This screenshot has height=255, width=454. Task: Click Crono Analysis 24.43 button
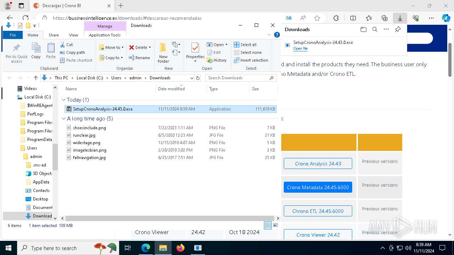[x=318, y=164]
